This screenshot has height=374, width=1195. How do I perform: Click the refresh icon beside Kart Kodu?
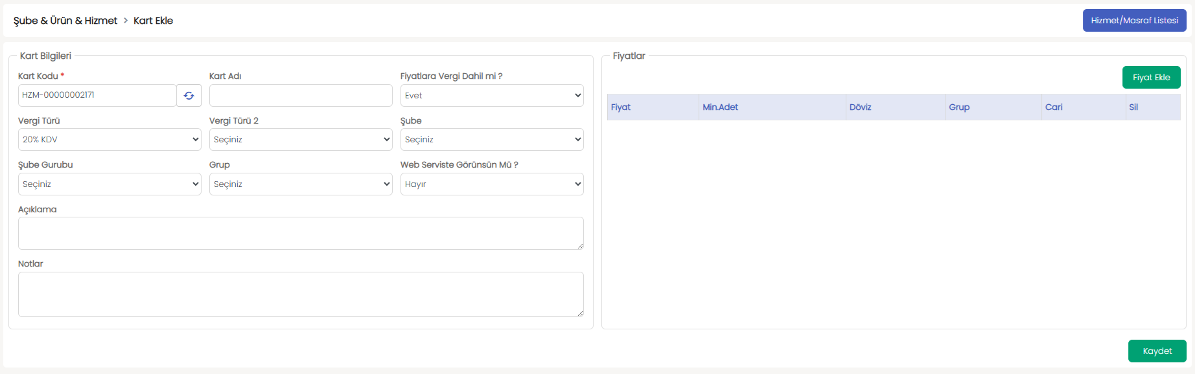189,95
